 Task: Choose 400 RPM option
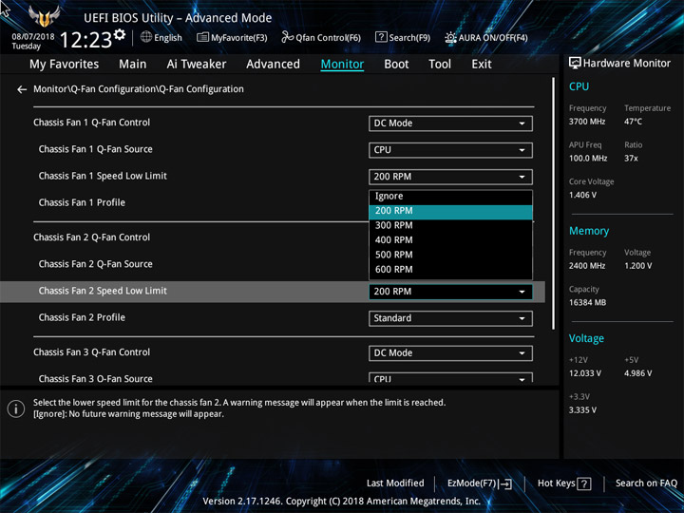point(450,240)
